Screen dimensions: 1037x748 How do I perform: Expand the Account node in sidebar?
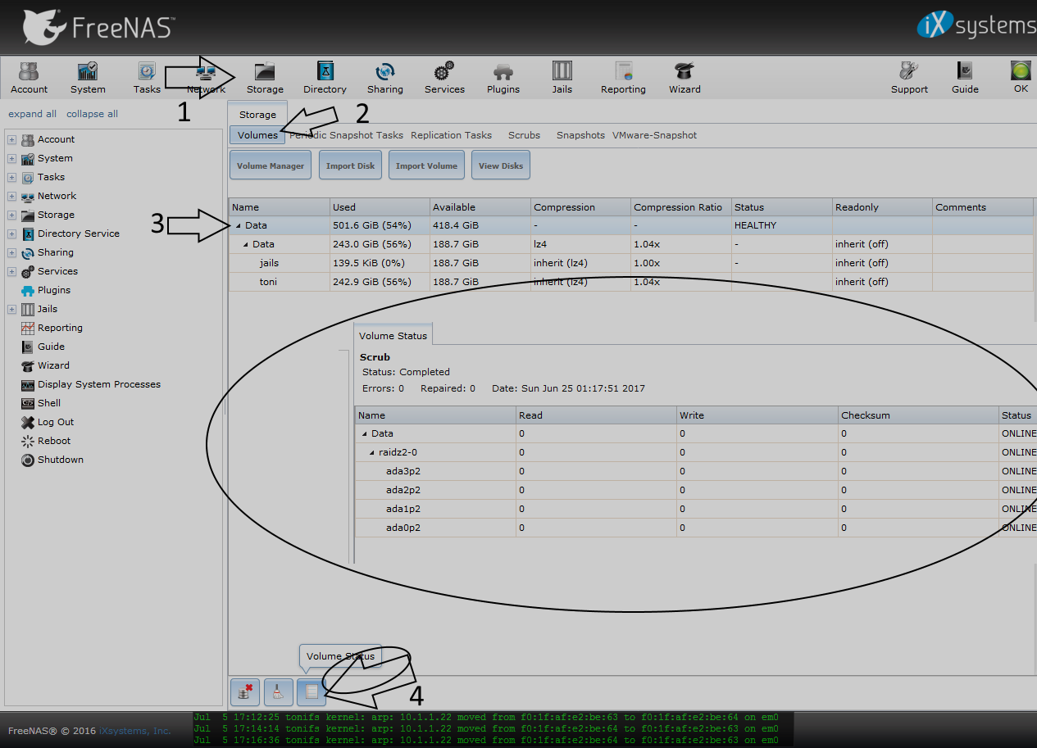pos(12,139)
